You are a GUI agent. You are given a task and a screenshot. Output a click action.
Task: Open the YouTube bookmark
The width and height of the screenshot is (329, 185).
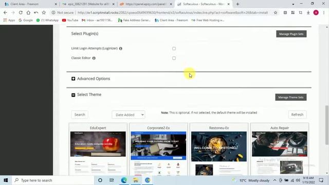tap(70, 20)
